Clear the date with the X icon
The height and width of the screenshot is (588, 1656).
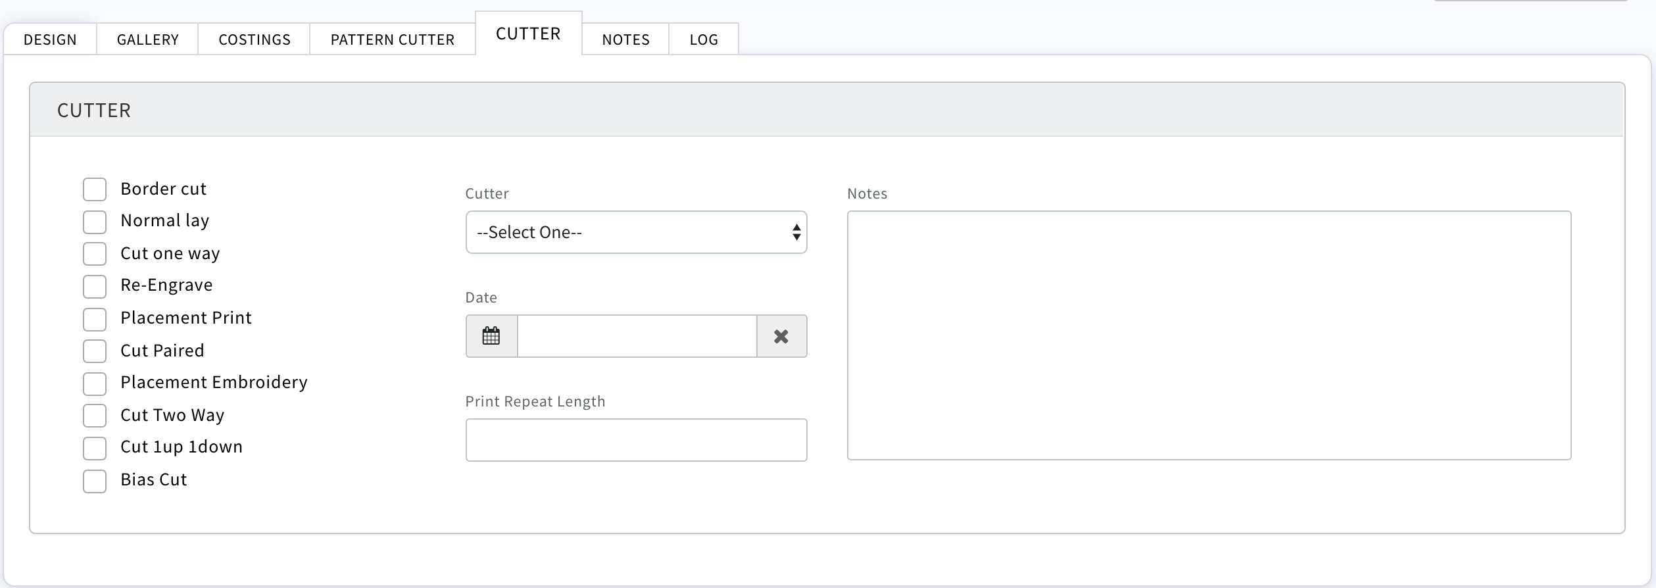coord(781,336)
